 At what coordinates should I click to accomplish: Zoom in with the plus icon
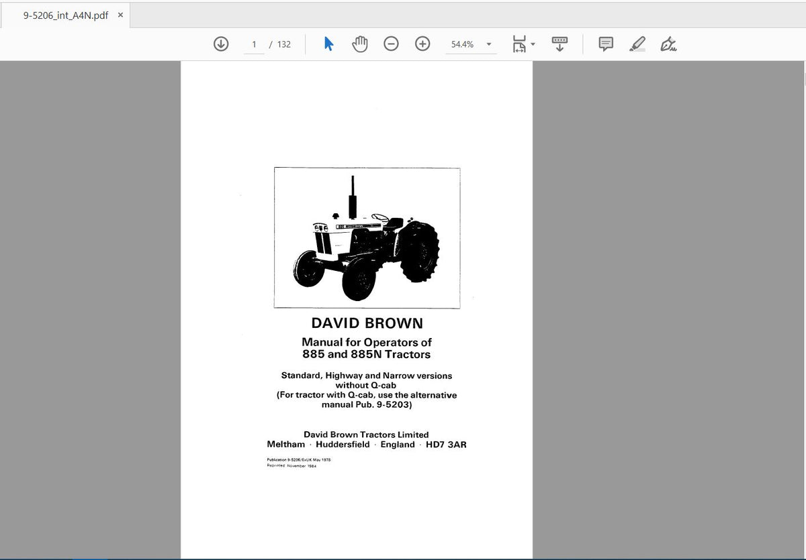click(422, 44)
